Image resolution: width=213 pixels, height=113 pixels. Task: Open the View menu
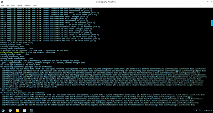[13, 6]
